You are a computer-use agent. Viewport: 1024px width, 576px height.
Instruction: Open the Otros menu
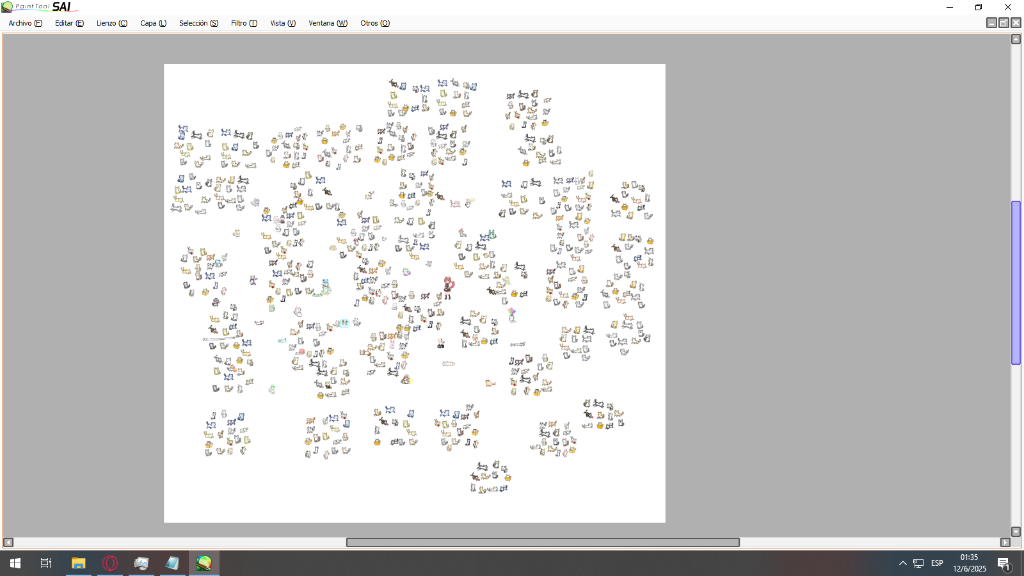[375, 23]
